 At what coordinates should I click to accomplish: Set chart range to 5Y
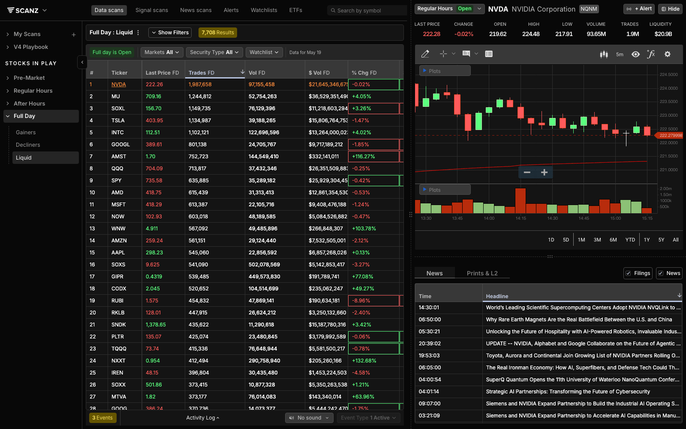pyautogui.click(x=662, y=240)
